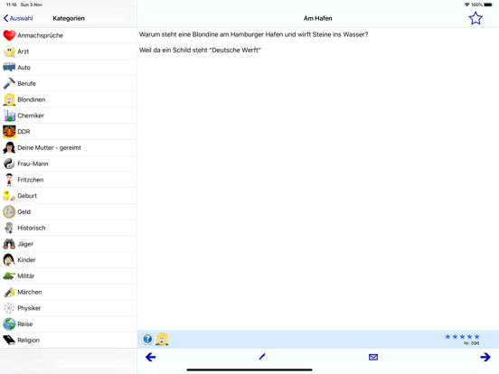
Task: Click the Reise globe icon
Action: (x=9, y=323)
